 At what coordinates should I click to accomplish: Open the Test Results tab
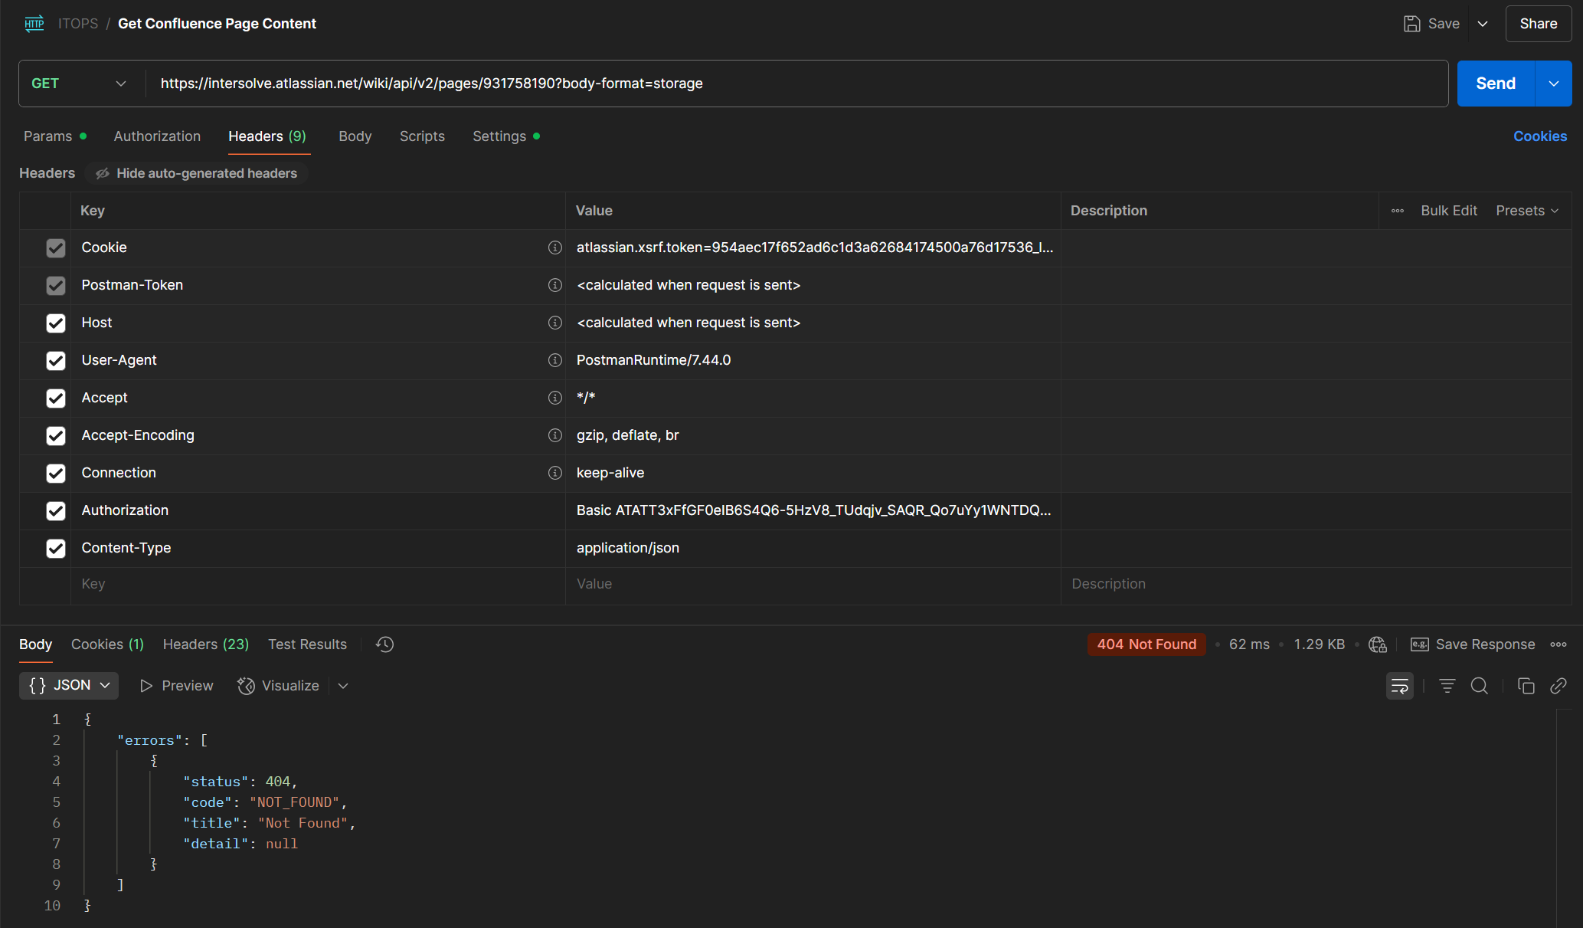tap(307, 644)
